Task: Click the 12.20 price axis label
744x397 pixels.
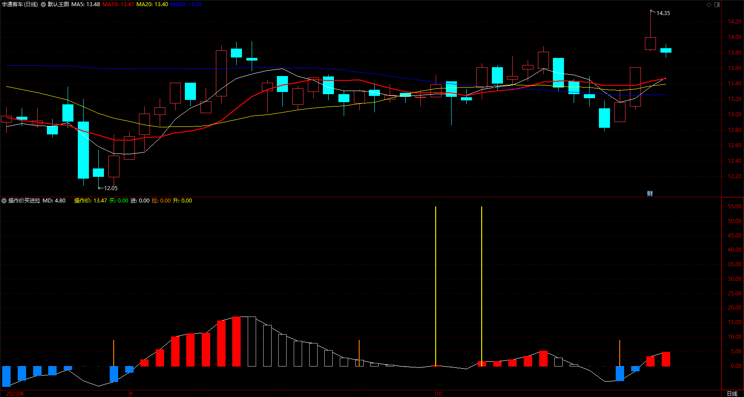Action: pos(735,176)
